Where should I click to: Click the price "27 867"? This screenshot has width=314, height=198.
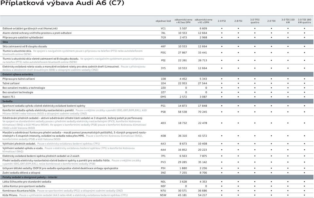pos(183,53)
